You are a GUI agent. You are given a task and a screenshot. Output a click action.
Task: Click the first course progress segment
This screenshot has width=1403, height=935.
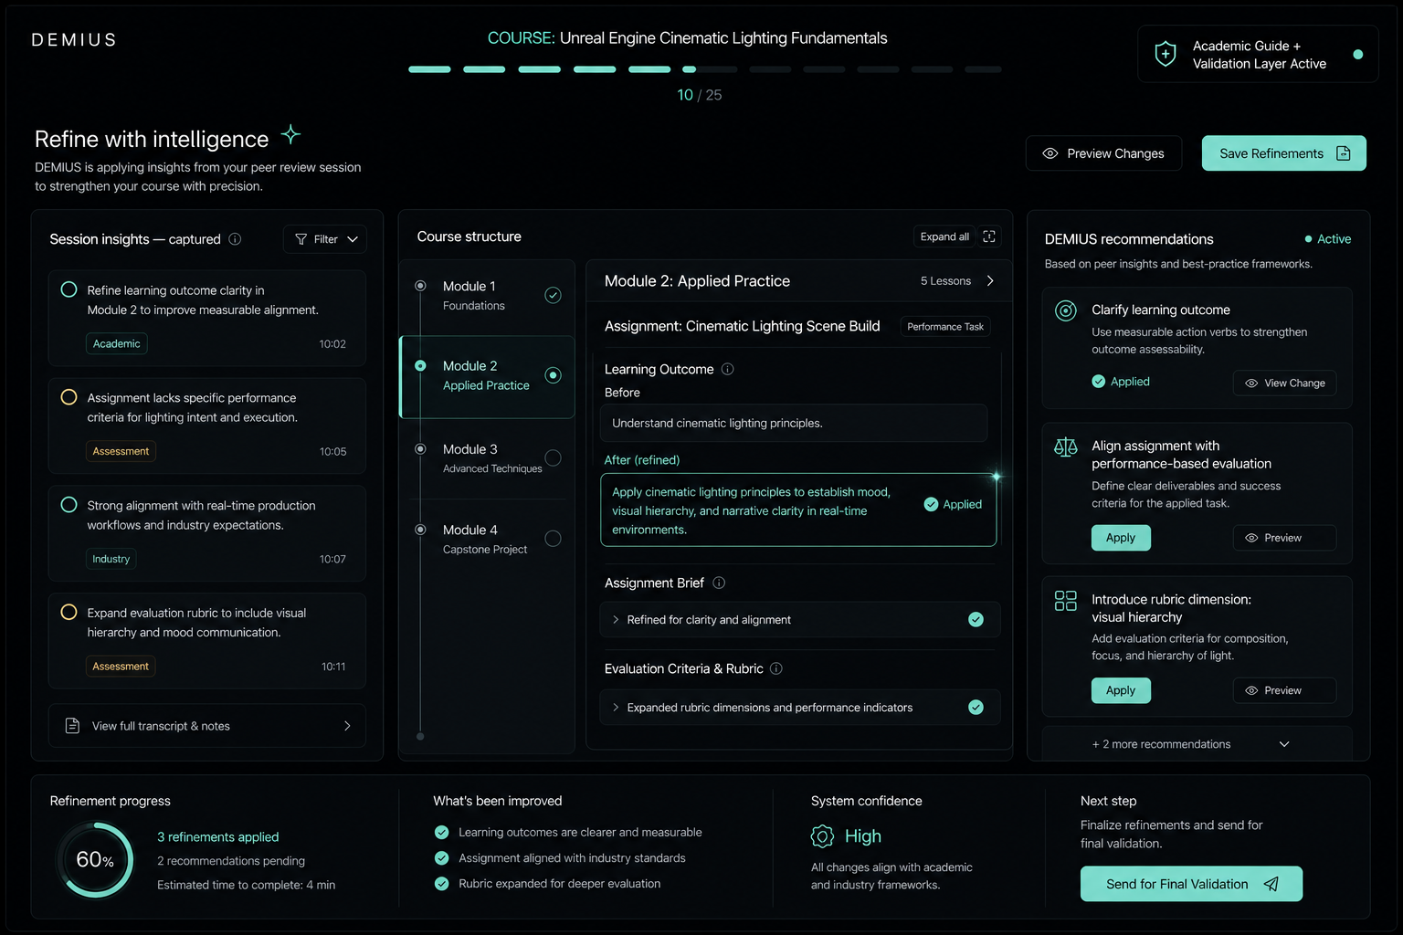click(429, 69)
